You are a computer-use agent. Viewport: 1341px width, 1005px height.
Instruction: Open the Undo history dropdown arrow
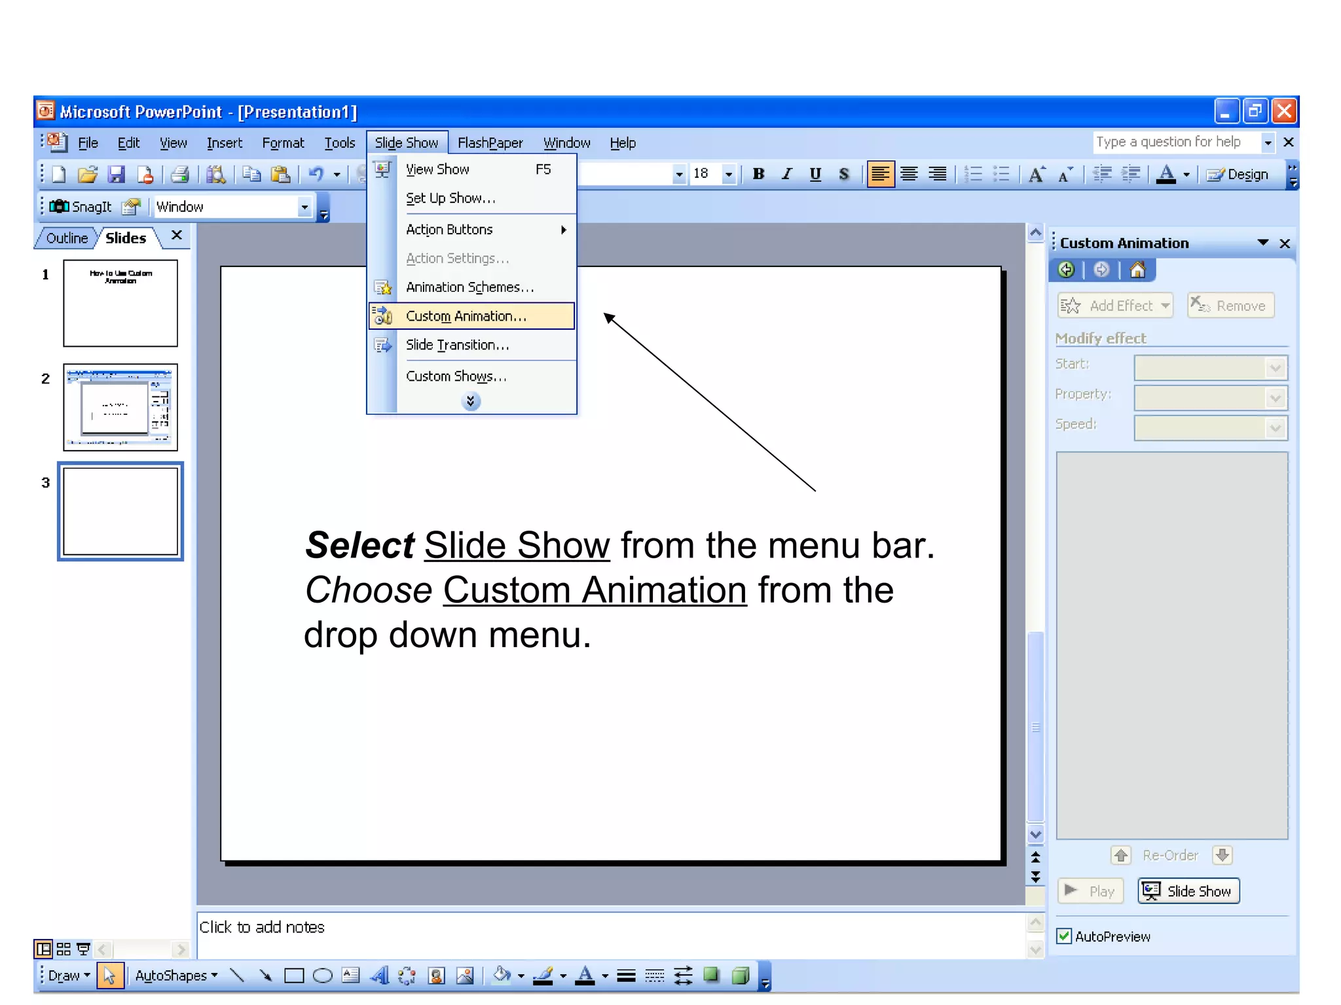coord(337,174)
